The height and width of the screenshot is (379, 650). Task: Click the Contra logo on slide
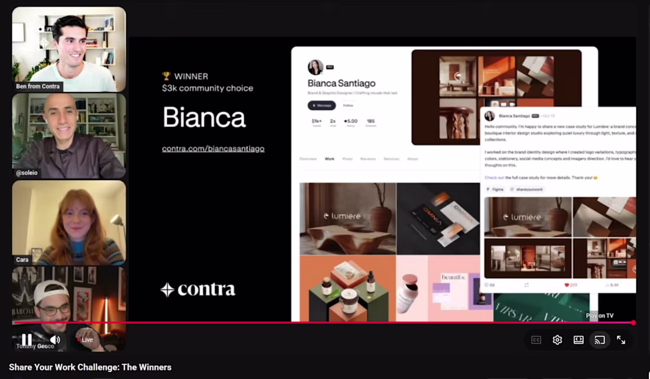click(198, 289)
